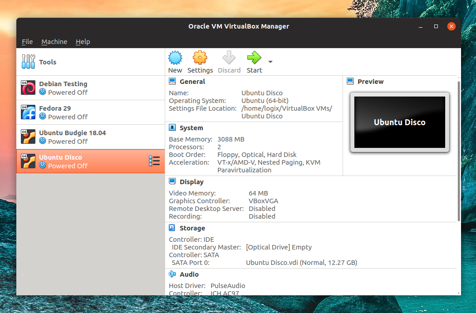Click the New virtual machine icon
This screenshot has height=313, width=476.
175,58
